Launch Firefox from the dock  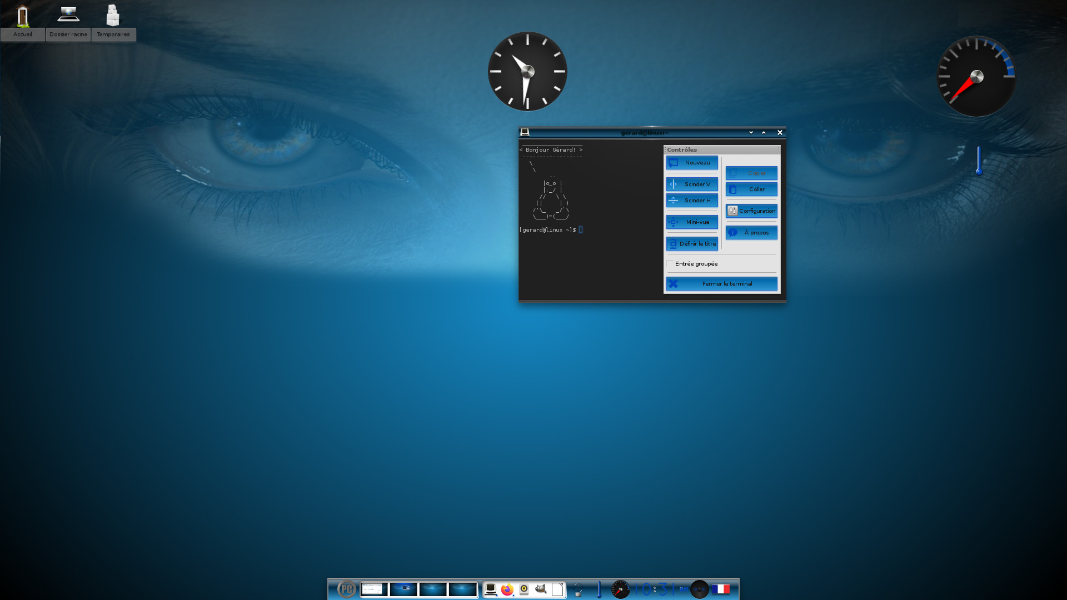[x=507, y=589]
